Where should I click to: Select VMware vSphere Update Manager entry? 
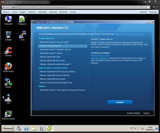56,64
